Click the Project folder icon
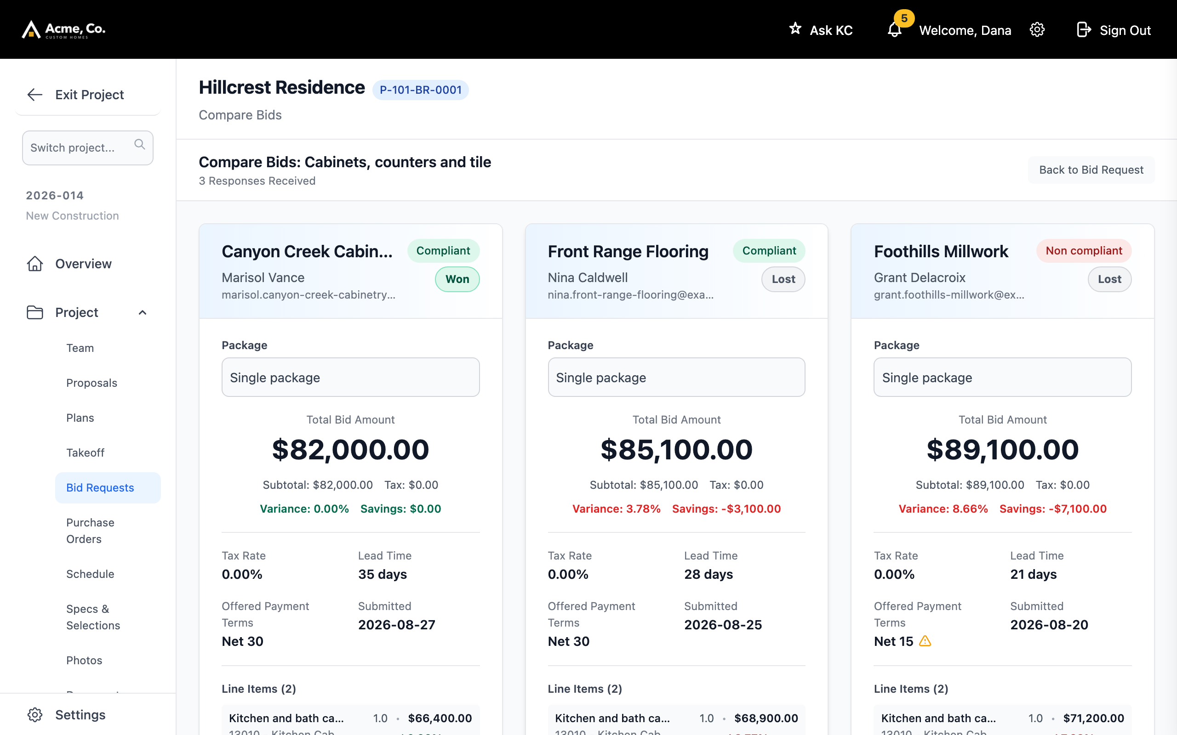 [x=35, y=312]
